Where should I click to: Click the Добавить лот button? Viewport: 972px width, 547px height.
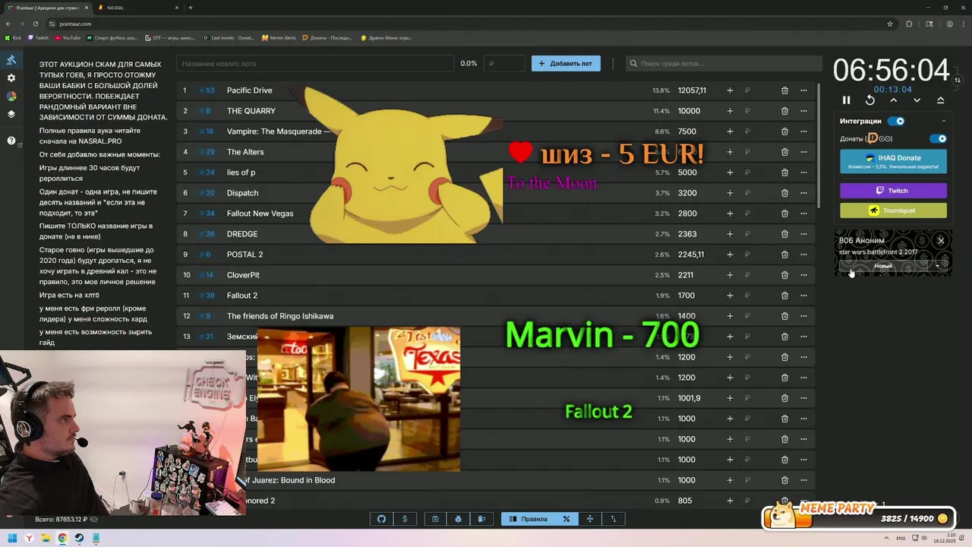(x=566, y=64)
